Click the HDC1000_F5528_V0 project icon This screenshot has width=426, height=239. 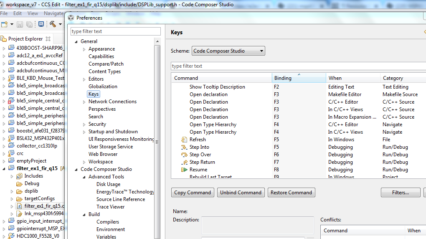pyautogui.click(x=11, y=236)
